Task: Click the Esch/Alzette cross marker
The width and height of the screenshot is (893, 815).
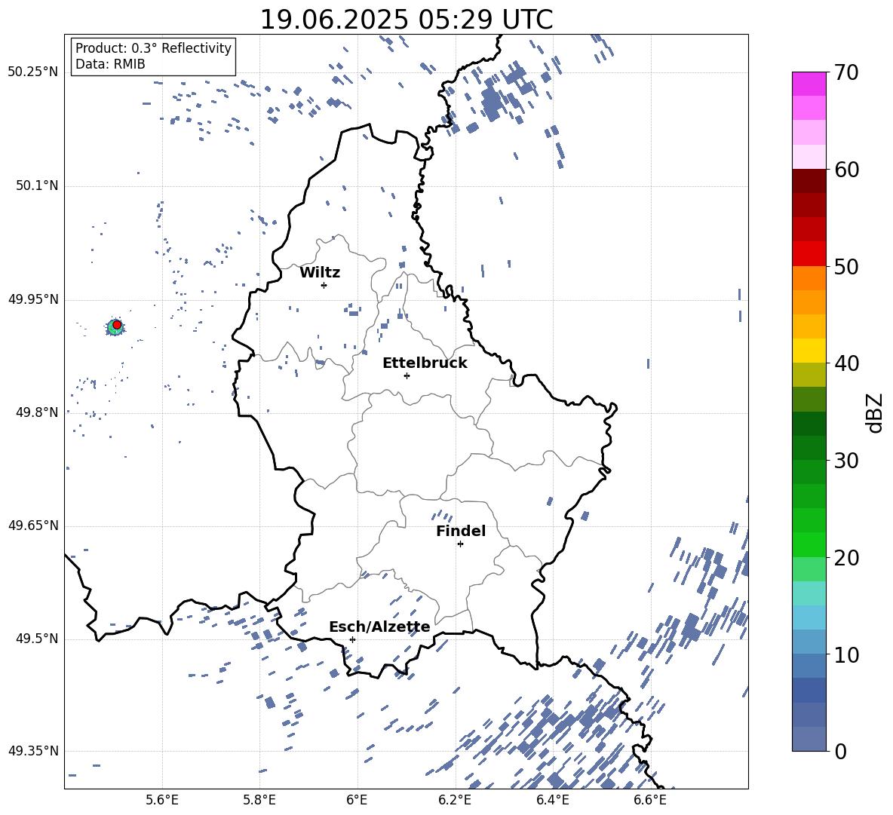Action: click(x=352, y=639)
